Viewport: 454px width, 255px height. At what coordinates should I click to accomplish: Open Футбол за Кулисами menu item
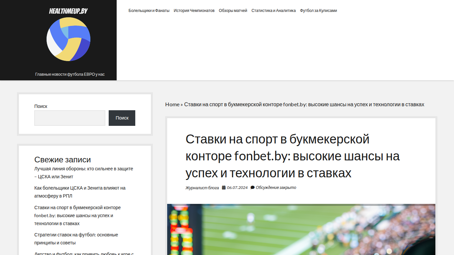pos(318,11)
